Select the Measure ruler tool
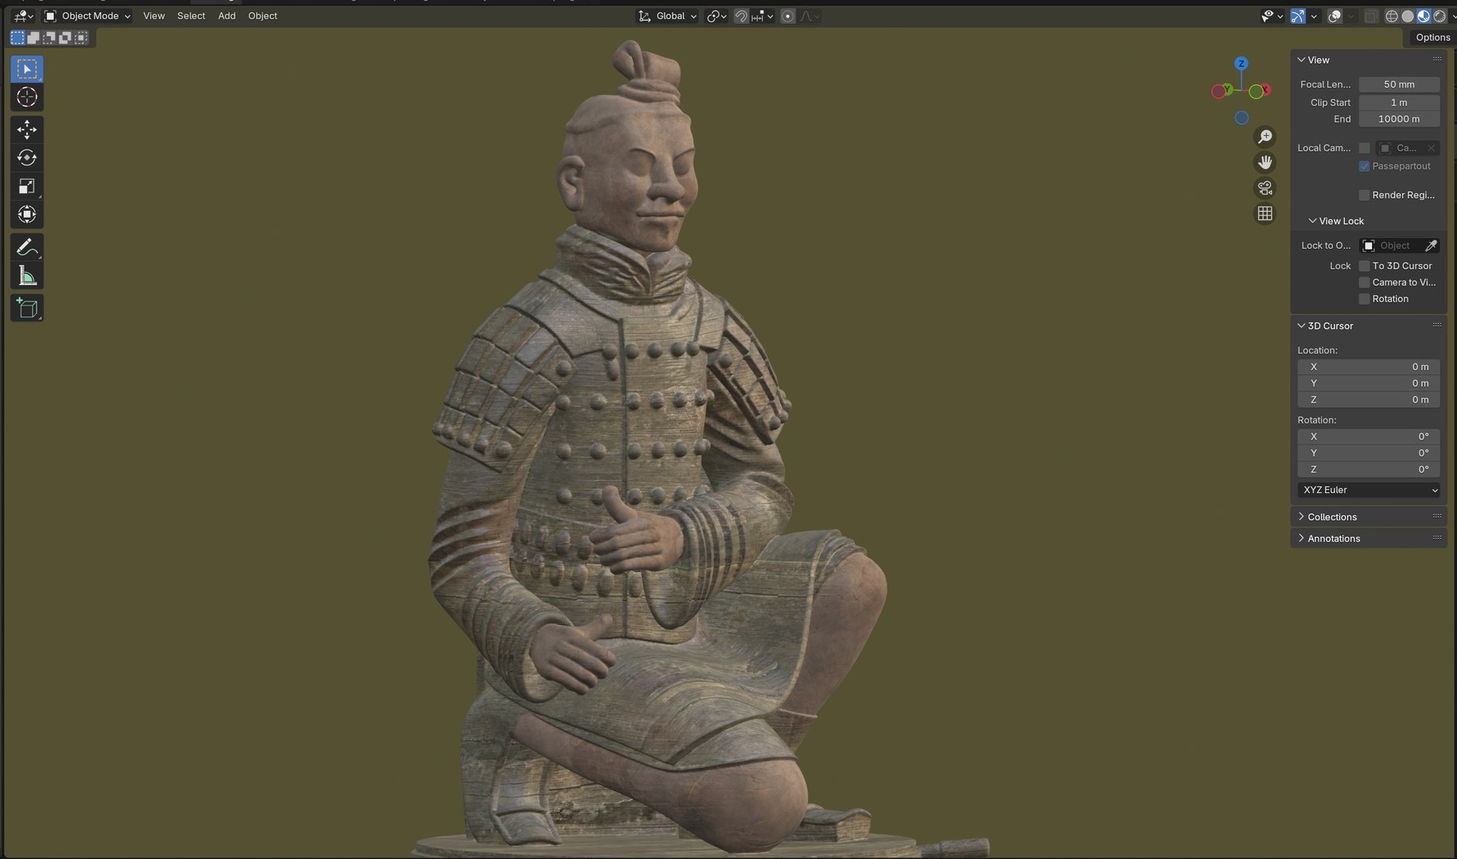 [27, 276]
